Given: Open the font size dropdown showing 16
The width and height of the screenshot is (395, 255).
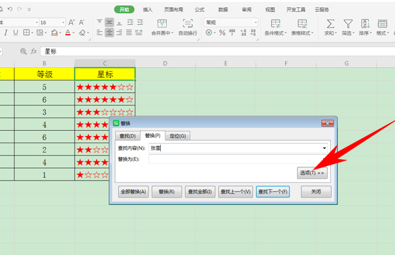Looking at the screenshot, I should tap(63, 23).
